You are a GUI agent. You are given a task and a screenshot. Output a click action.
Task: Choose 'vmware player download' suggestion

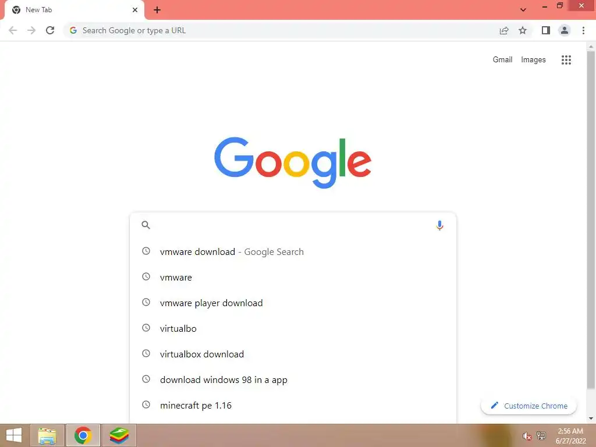click(x=293, y=303)
